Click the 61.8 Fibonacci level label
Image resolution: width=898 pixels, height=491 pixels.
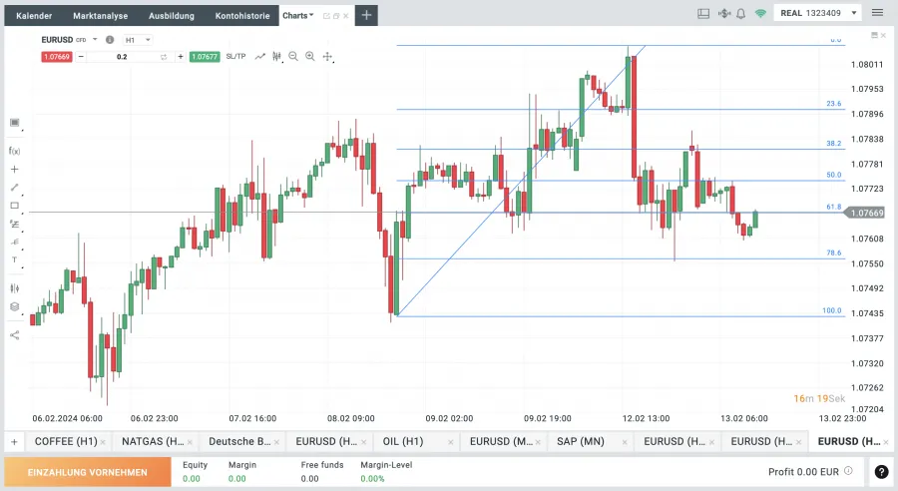(x=834, y=207)
